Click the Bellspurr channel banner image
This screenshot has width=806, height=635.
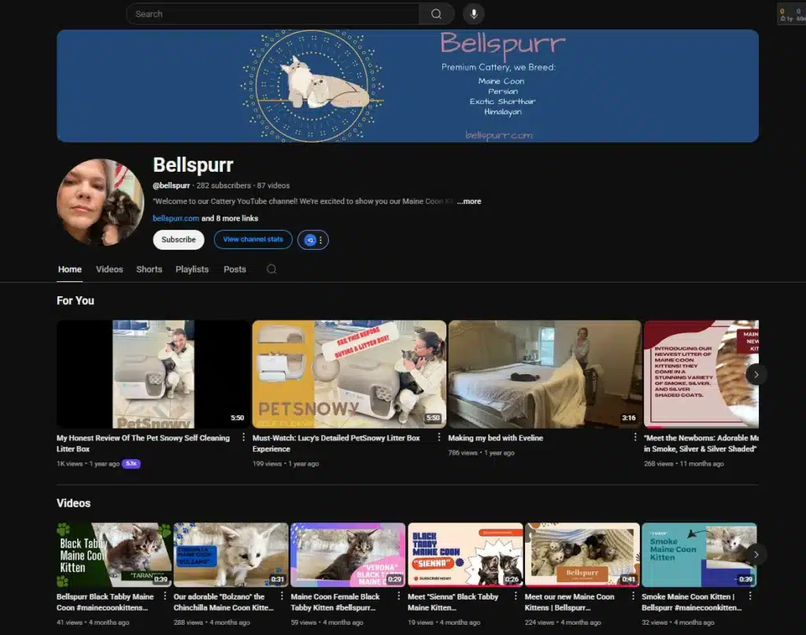[408, 86]
